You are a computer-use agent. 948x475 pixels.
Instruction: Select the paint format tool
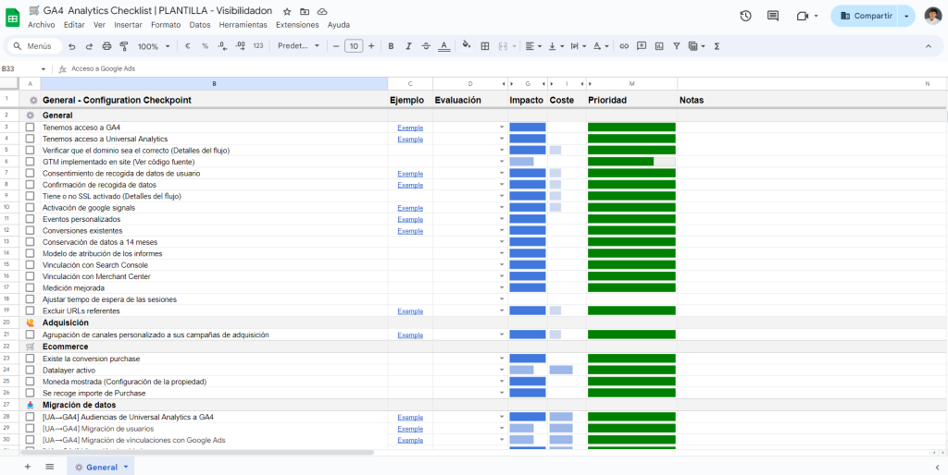point(124,46)
